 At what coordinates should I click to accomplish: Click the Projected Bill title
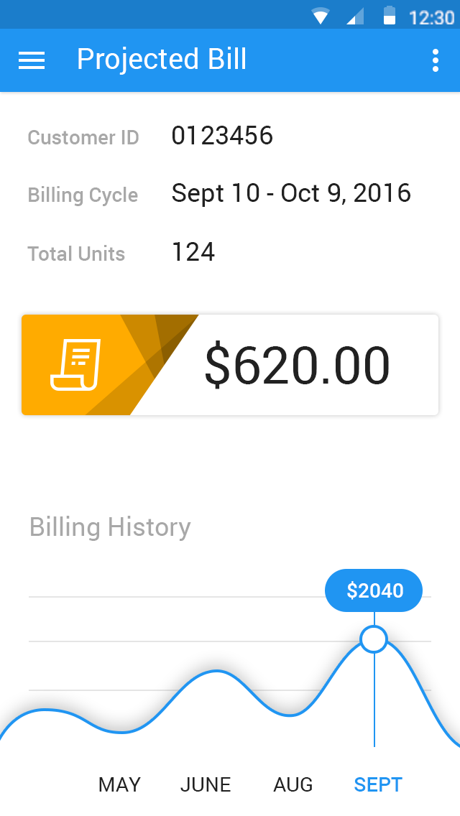[162, 60]
